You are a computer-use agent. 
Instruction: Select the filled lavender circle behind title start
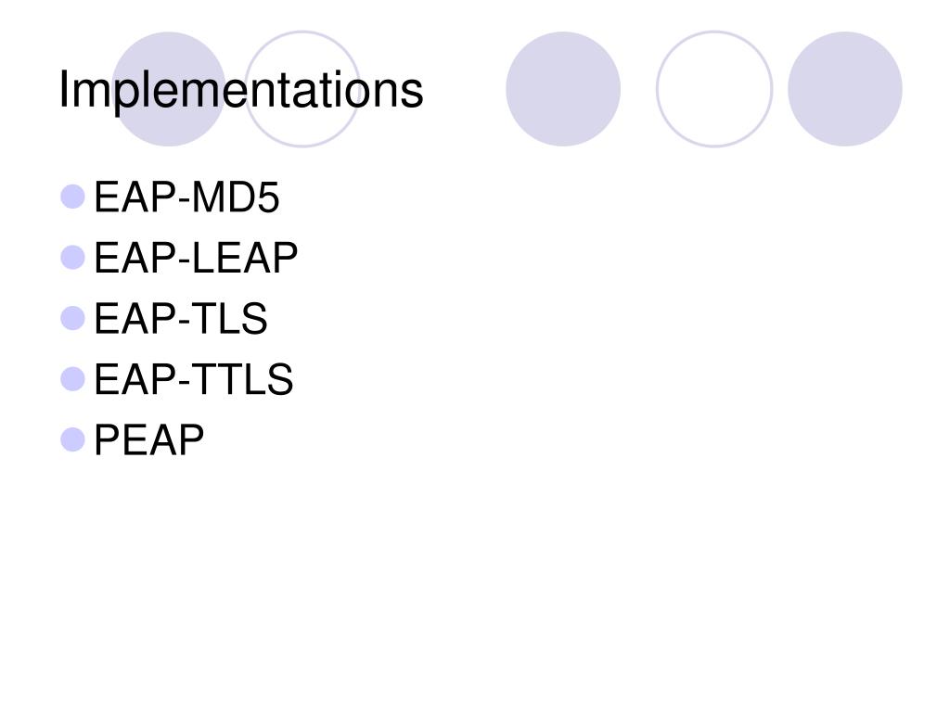pos(169,89)
